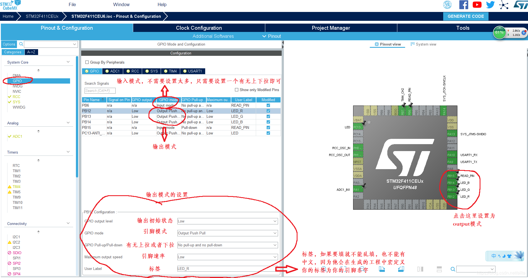Toggle Modified checkbox for PB14 row
528x278 pixels.
coord(268,122)
